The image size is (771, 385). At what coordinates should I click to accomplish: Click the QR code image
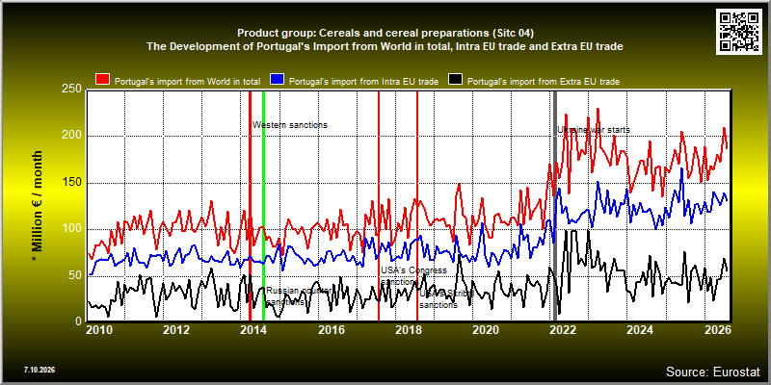[x=738, y=31]
